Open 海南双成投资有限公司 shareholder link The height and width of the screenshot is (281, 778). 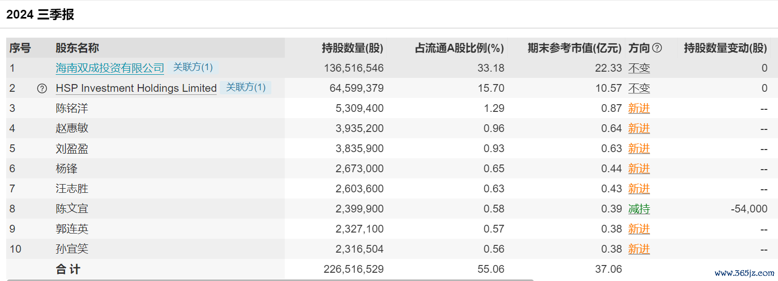click(x=110, y=68)
